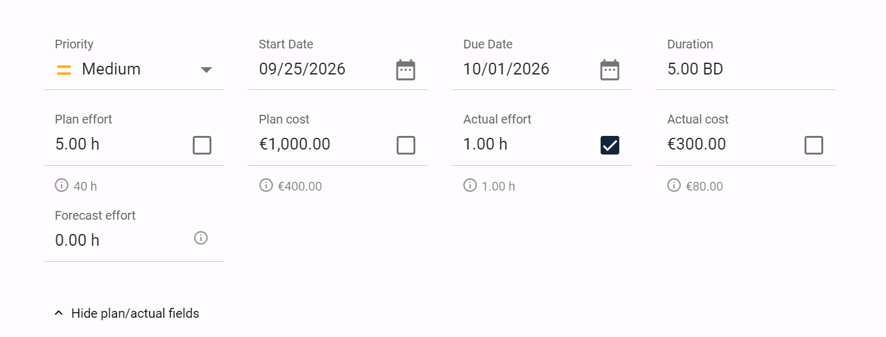Image resolution: width=886 pixels, height=337 pixels.
Task: Open the Priority dropdown arrow
Action: (x=207, y=70)
